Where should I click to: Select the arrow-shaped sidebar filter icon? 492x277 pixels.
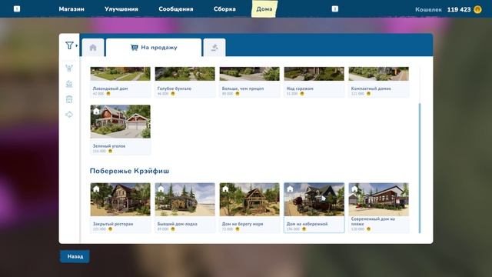click(69, 115)
